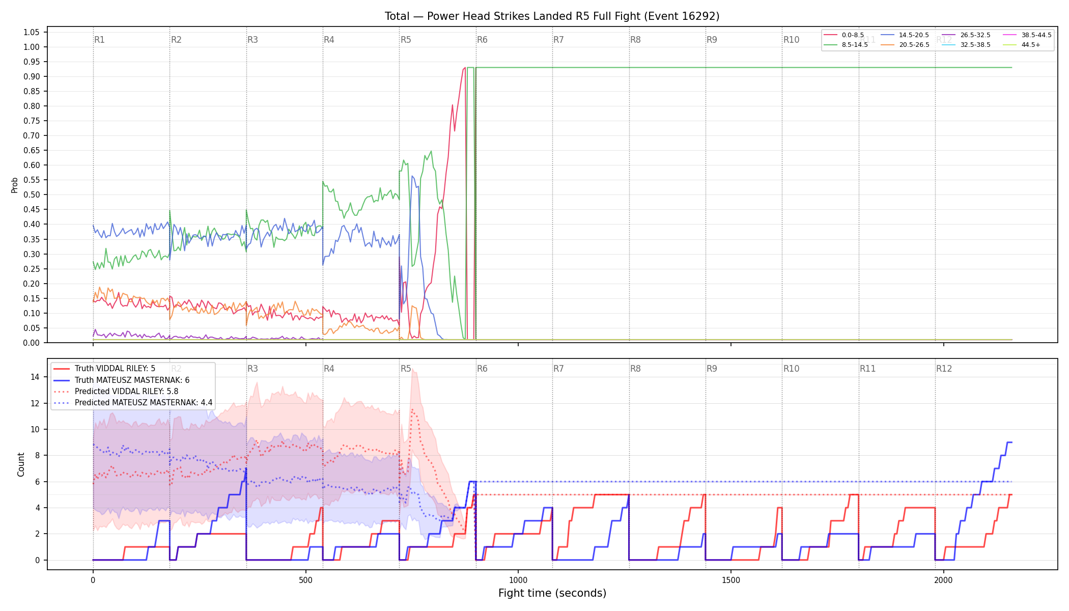Click the 10 tick on Count axis
This screenshot has height=611, width=1069.
click(x=35, y=429)
